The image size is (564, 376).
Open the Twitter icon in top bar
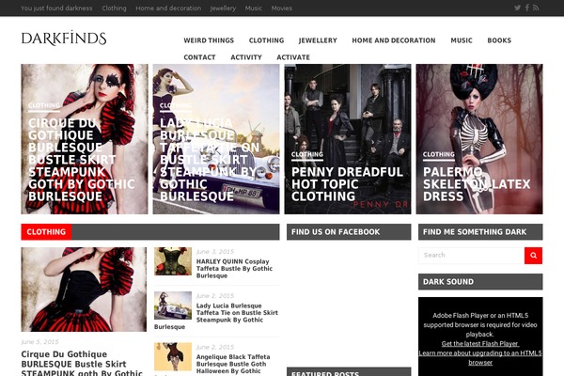pos(517,8)
